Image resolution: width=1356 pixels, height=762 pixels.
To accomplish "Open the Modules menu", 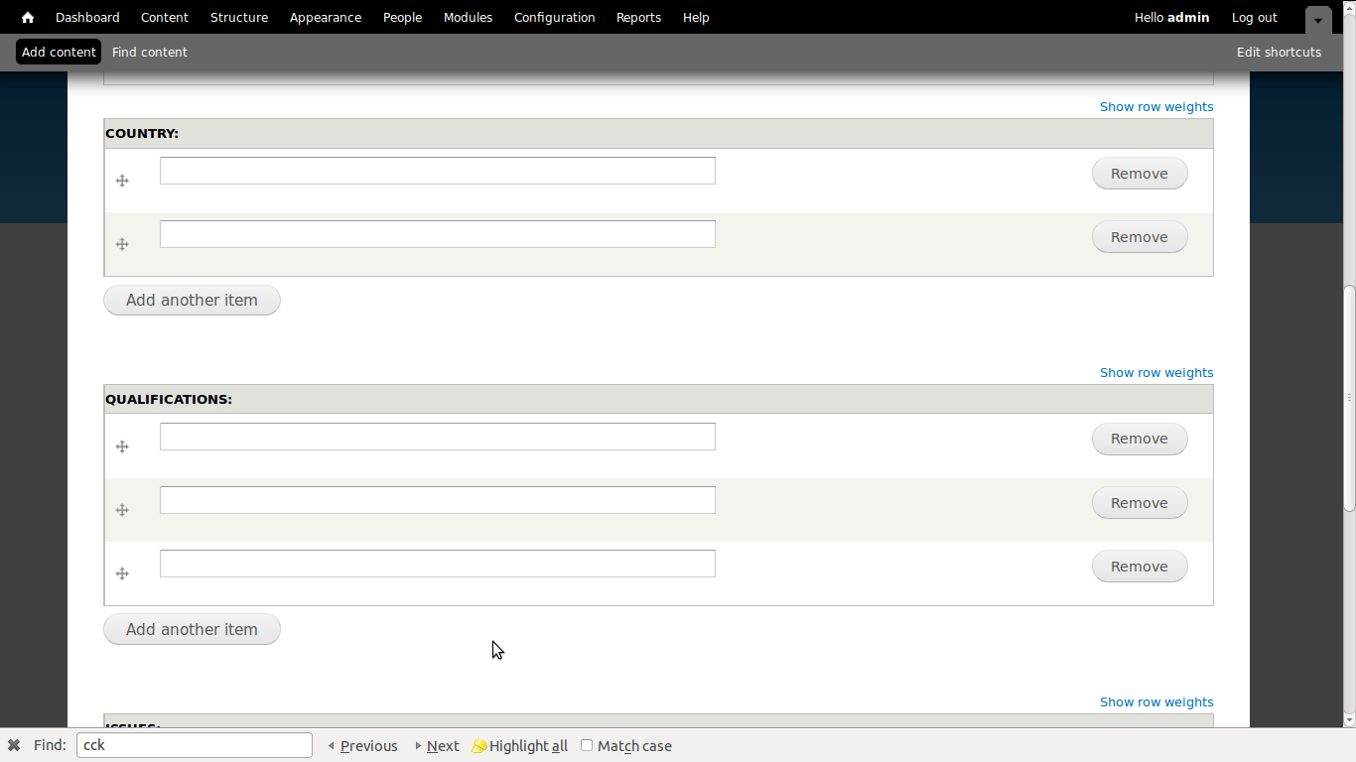I will tap(468, 17).
